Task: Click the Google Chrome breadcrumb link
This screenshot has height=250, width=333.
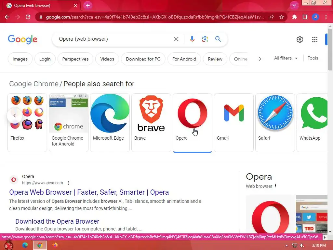Action: tap(34, 84)
